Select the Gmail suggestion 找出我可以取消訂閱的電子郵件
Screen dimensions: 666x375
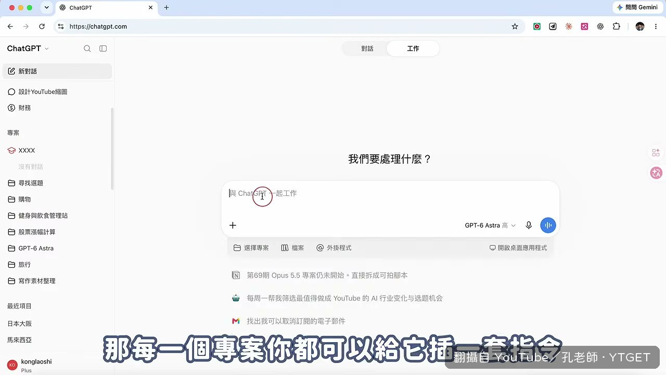288,321
